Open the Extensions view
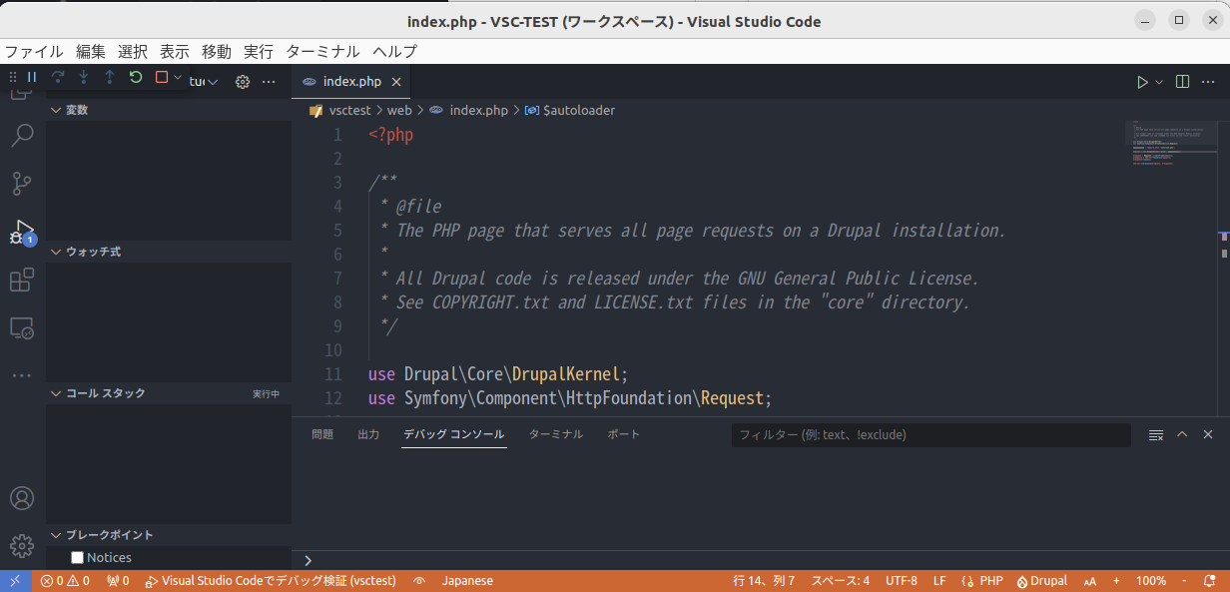 pyautogui.click(x=22, y=281)
